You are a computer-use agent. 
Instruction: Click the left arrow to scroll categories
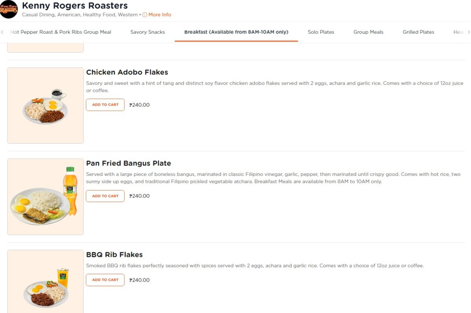[2, 32]
